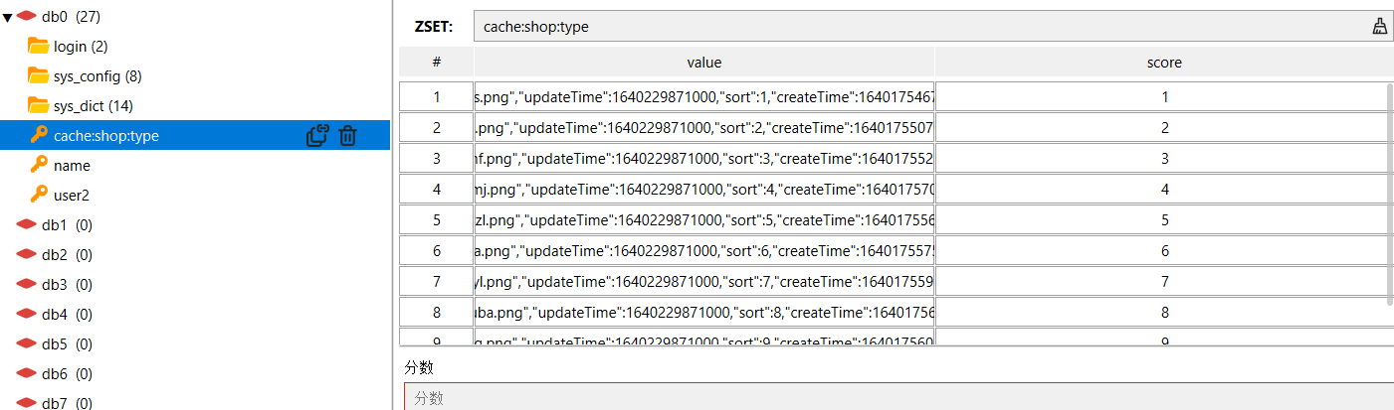Screen dimensions: 1394x410
Task: Click score cell showing 7
Action: (x=1162, y=282)
